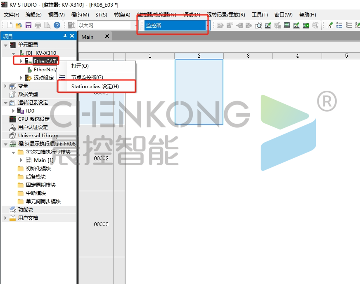Click the blue Help question mark icon

[57, 25]
